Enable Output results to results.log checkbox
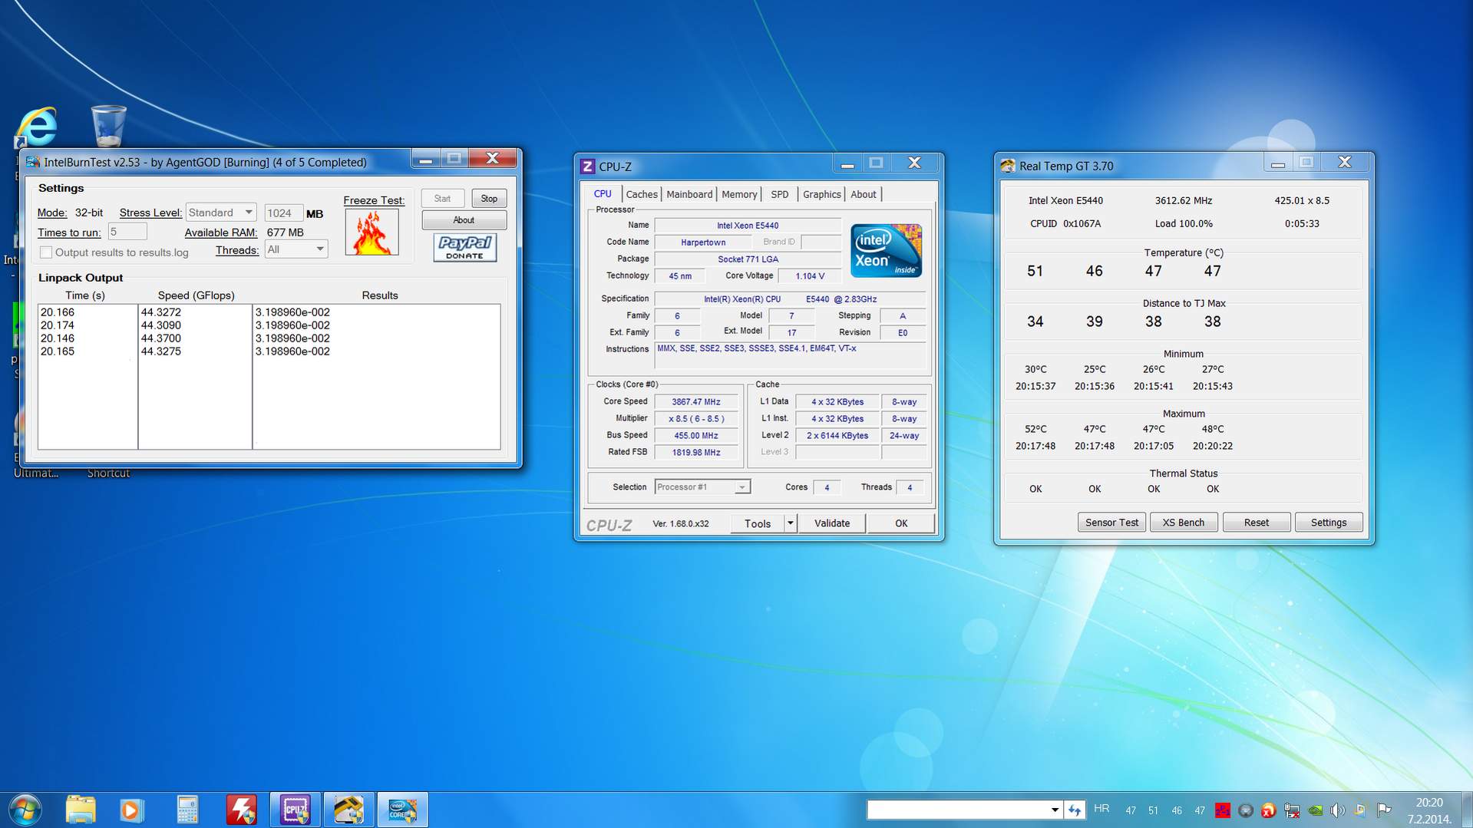Image resolution: width=1473 pixels, height=828 pixels. pyautogui.click(x=46, y=252)
